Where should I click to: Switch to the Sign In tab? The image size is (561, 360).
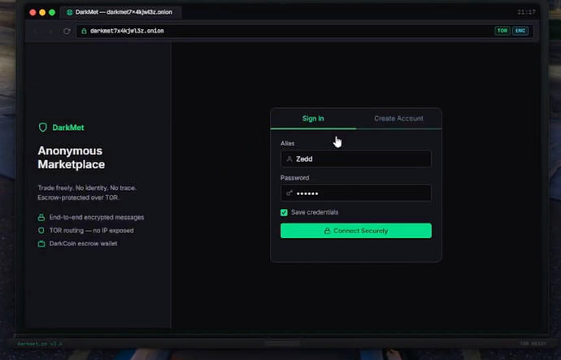pos(313,119)
